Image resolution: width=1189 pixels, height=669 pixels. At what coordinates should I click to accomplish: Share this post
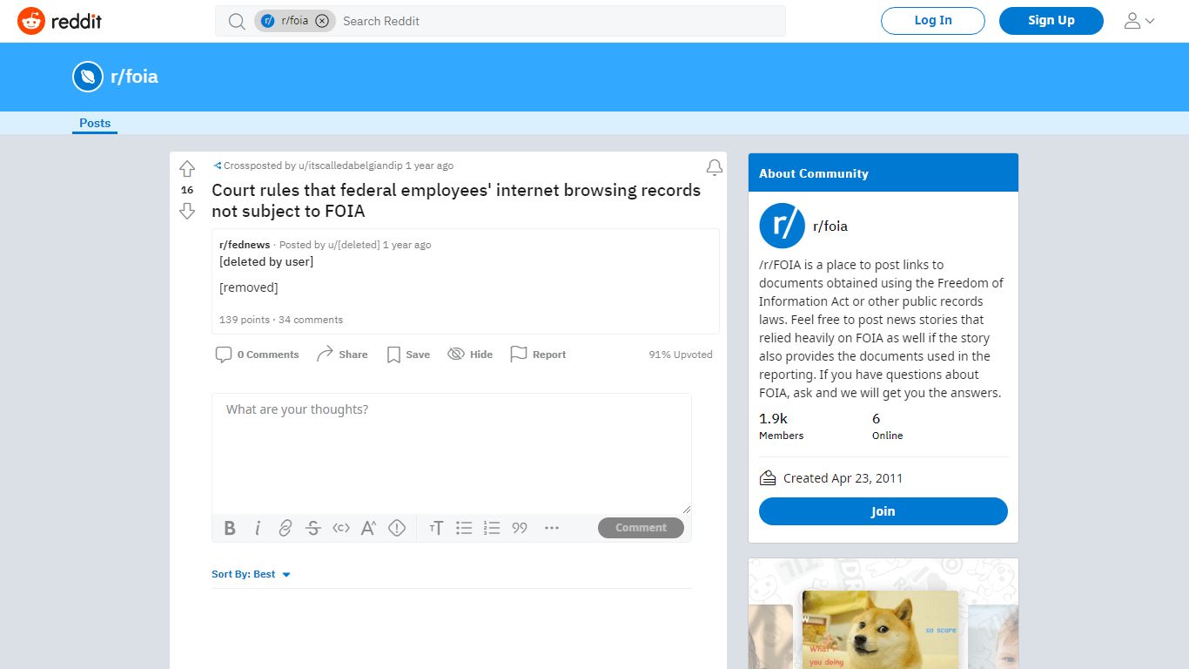coord(342,355)
